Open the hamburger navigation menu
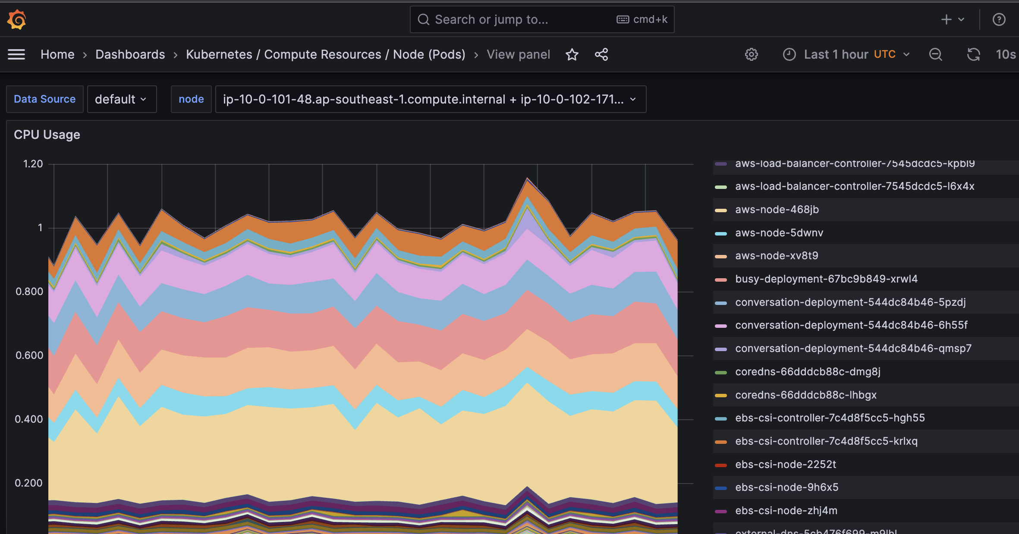The height and width of the screenshot is (534, 1019). tap(16, 54)
